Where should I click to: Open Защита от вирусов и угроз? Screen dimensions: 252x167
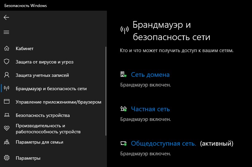(x=45, y=62)
